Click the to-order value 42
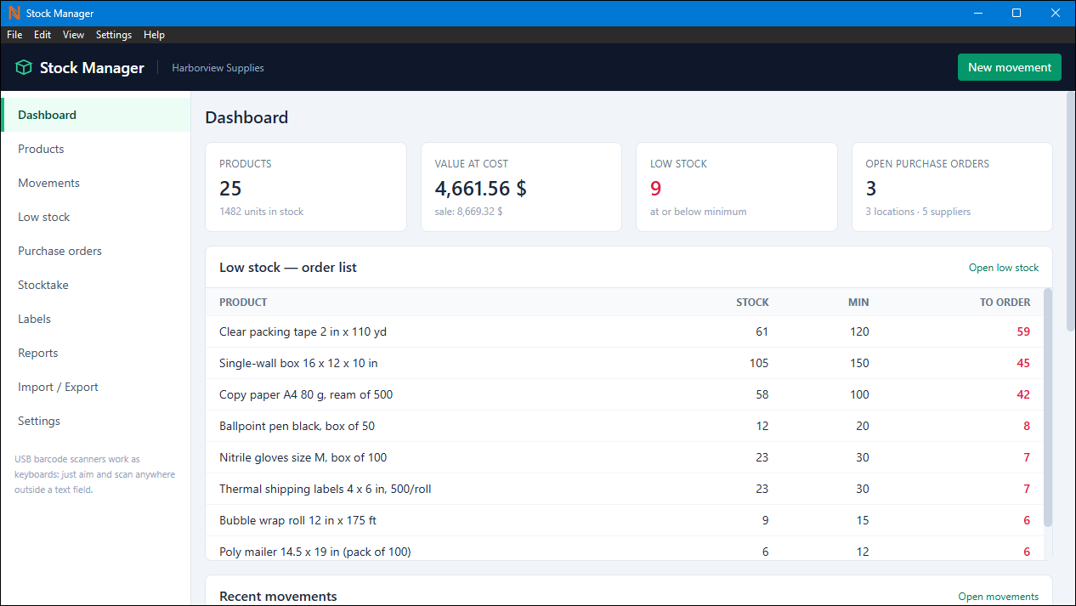This screenshot has height=606, width=1076. [1023, 394]
